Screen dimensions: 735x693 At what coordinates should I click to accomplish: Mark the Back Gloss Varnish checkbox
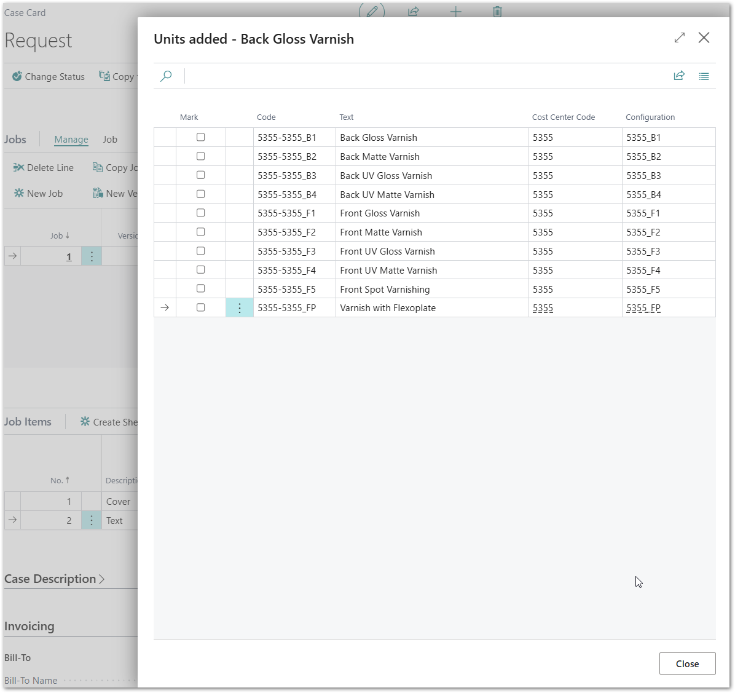200,137
